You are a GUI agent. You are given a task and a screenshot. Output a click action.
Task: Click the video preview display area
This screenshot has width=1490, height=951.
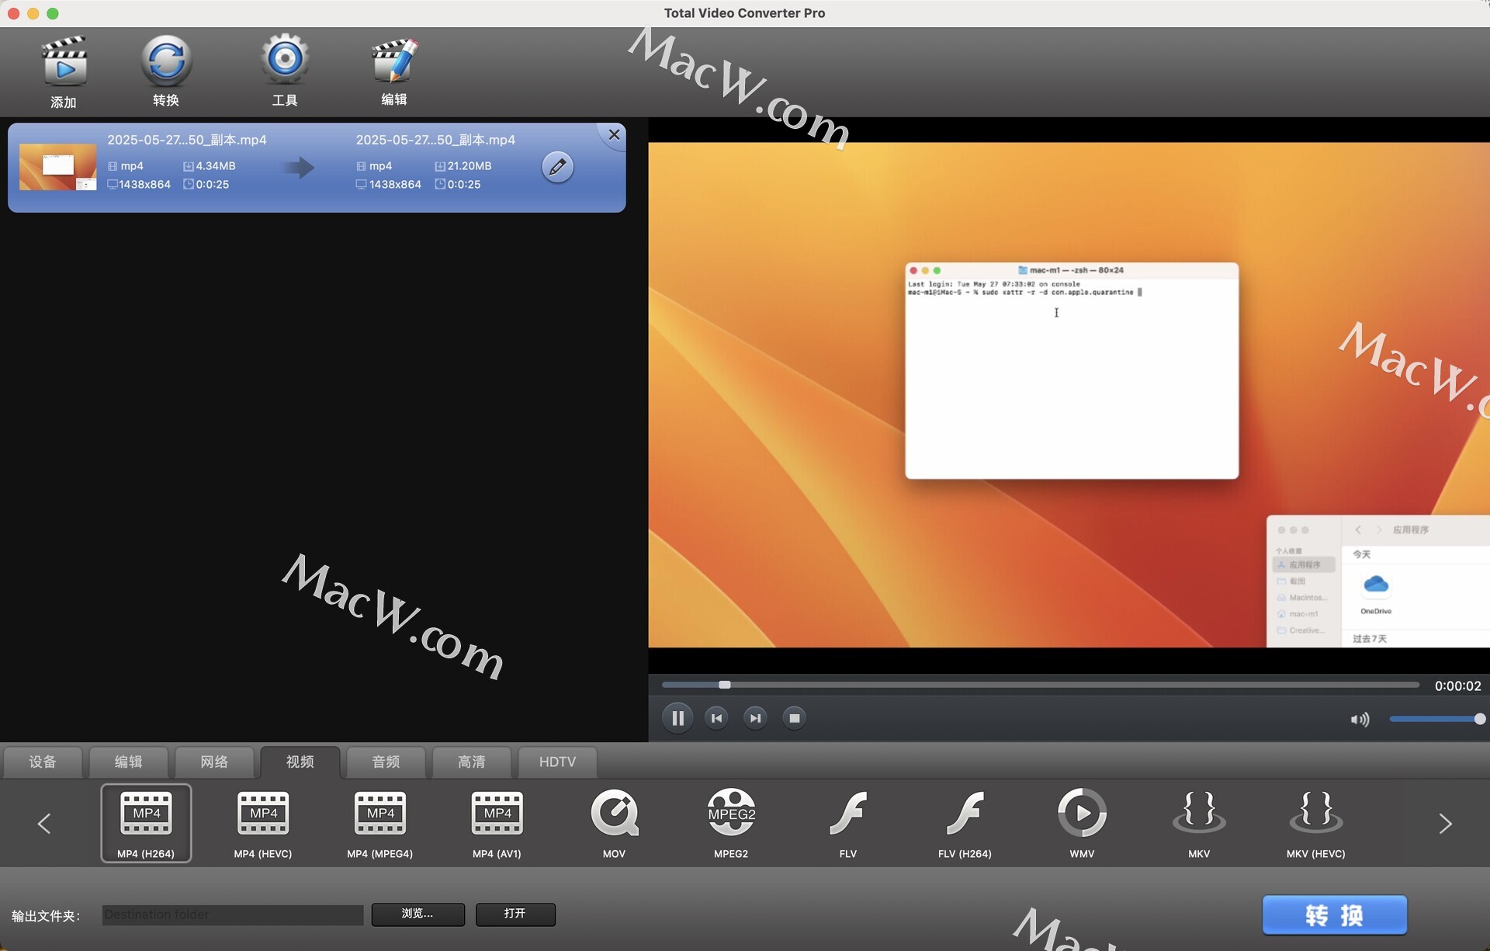[1069, 394]
